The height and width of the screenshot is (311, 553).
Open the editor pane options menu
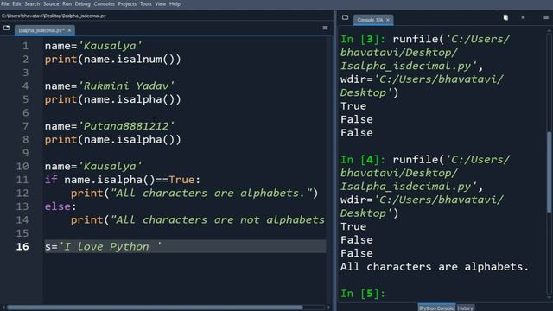pos(325,28)
